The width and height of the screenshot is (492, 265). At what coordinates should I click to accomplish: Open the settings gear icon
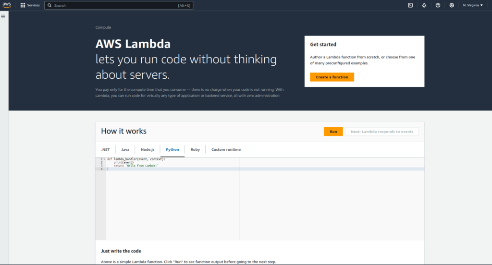tap(452, 5)
